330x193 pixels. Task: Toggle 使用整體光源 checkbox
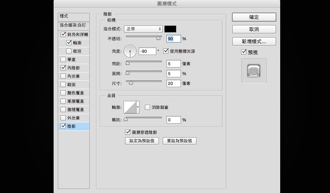pyautogui.click(x=166, y=51)
